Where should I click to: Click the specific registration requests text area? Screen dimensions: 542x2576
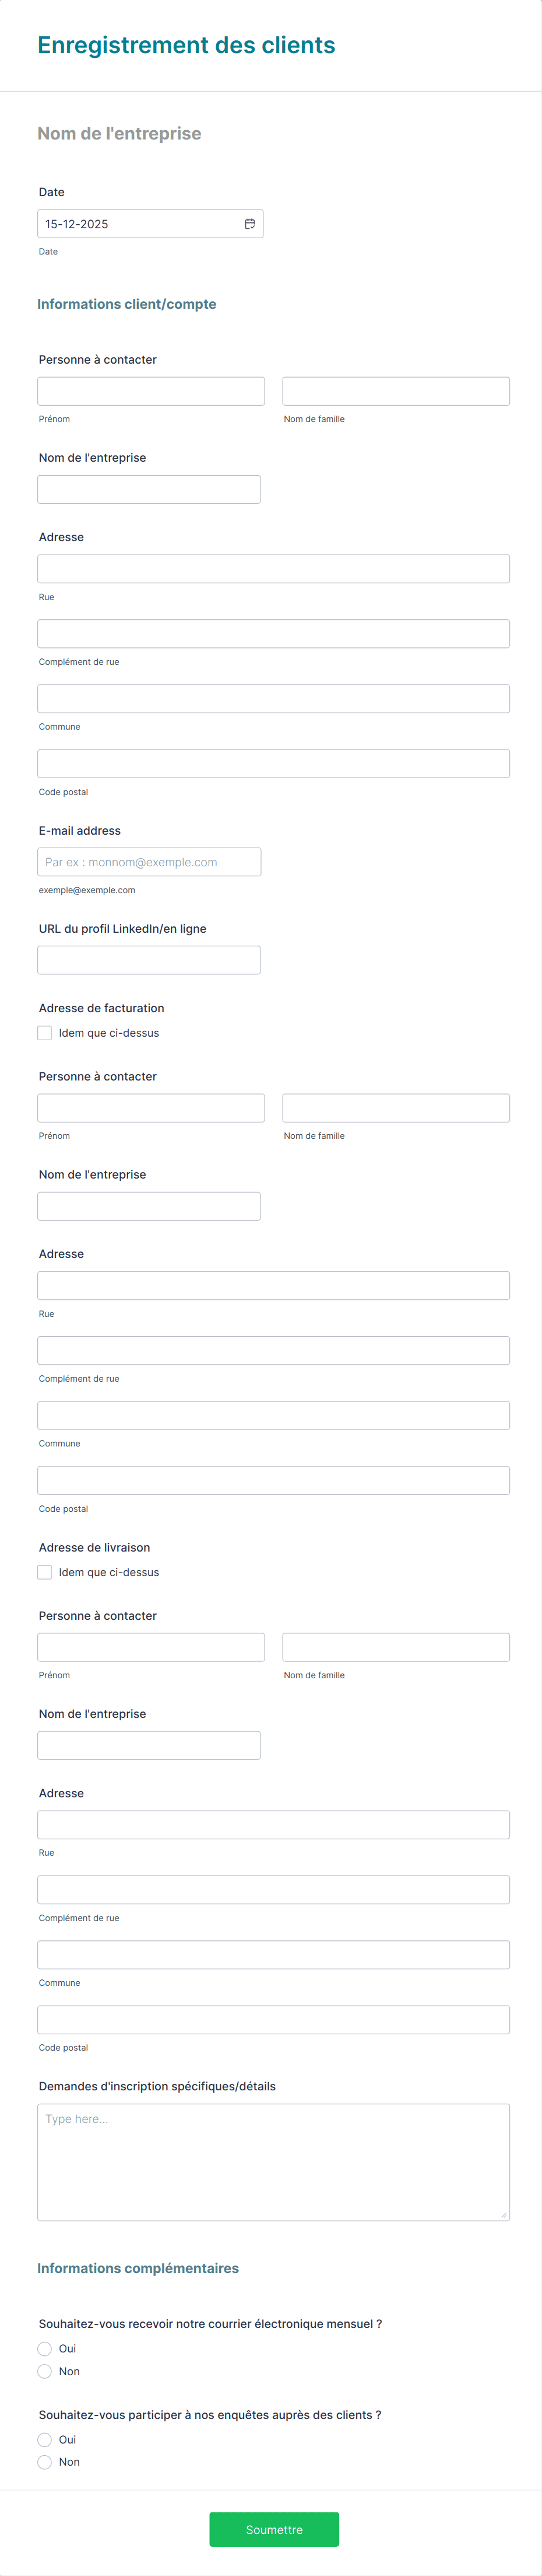coord(273,2161)
